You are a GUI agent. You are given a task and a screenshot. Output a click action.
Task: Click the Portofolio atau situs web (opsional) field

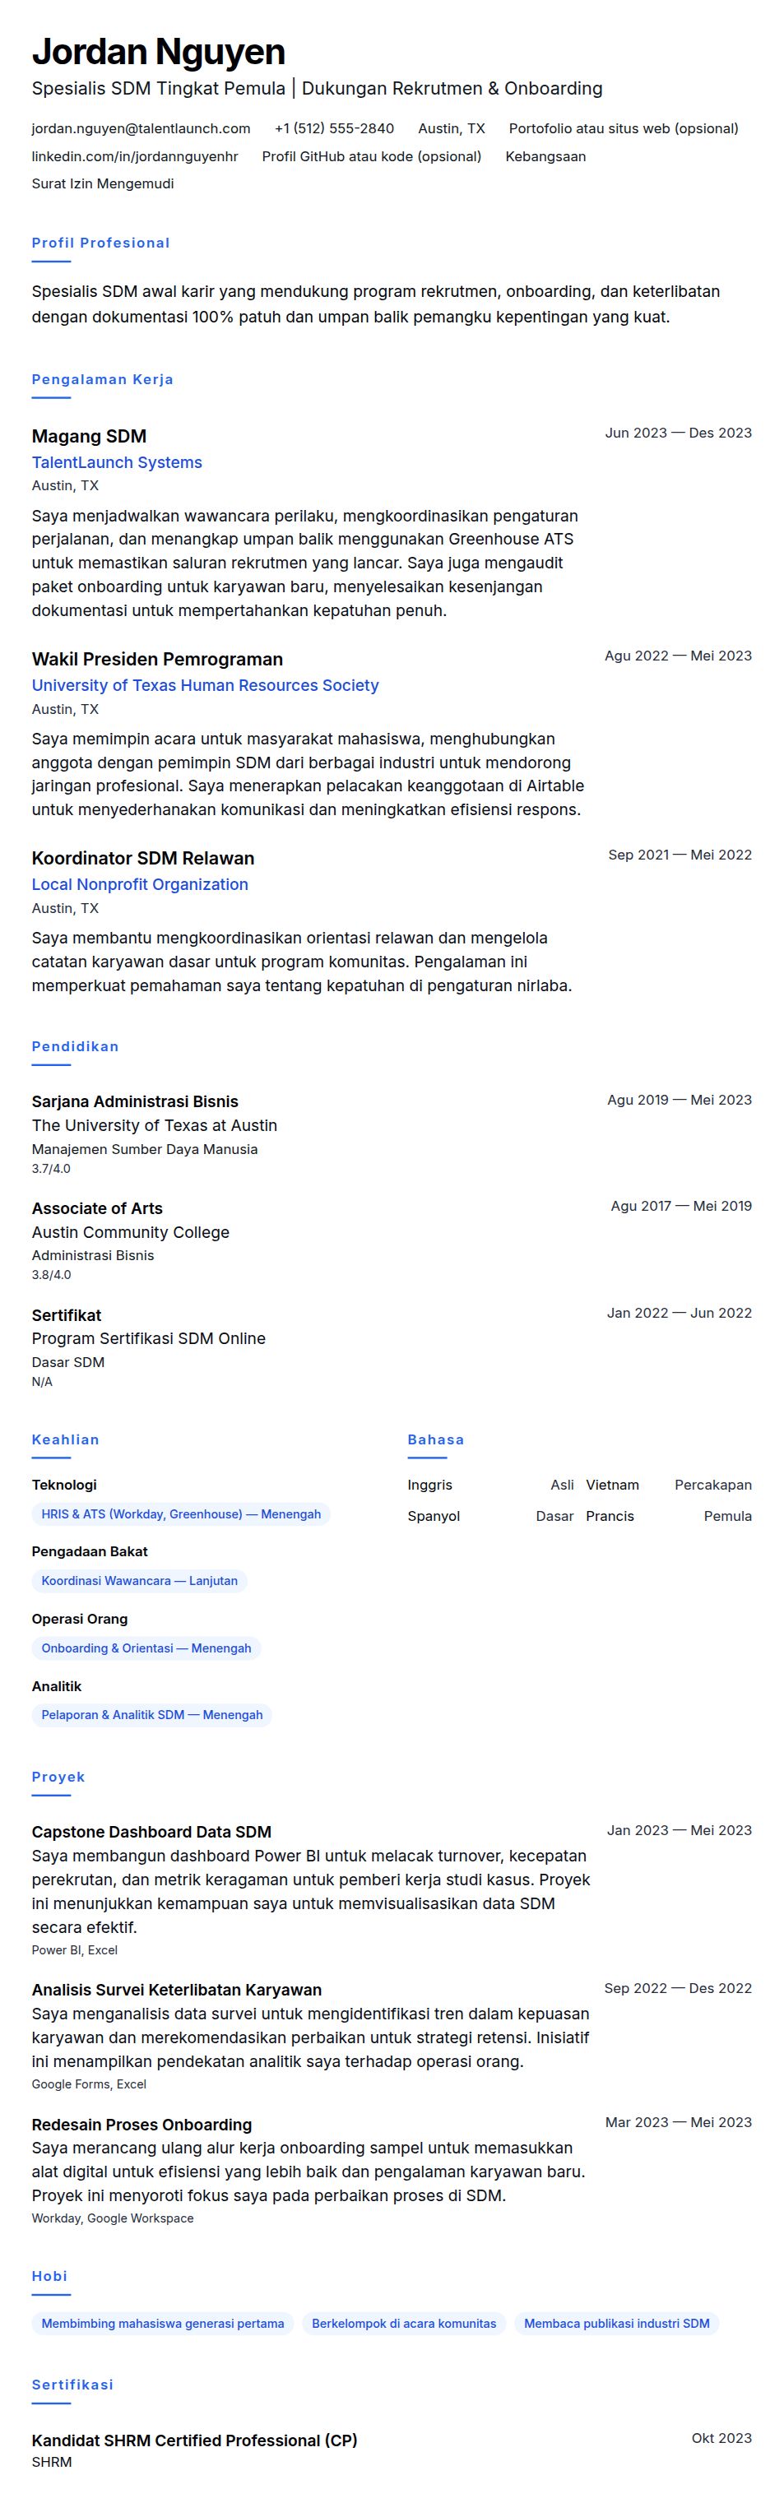click(x=624, y=128)
